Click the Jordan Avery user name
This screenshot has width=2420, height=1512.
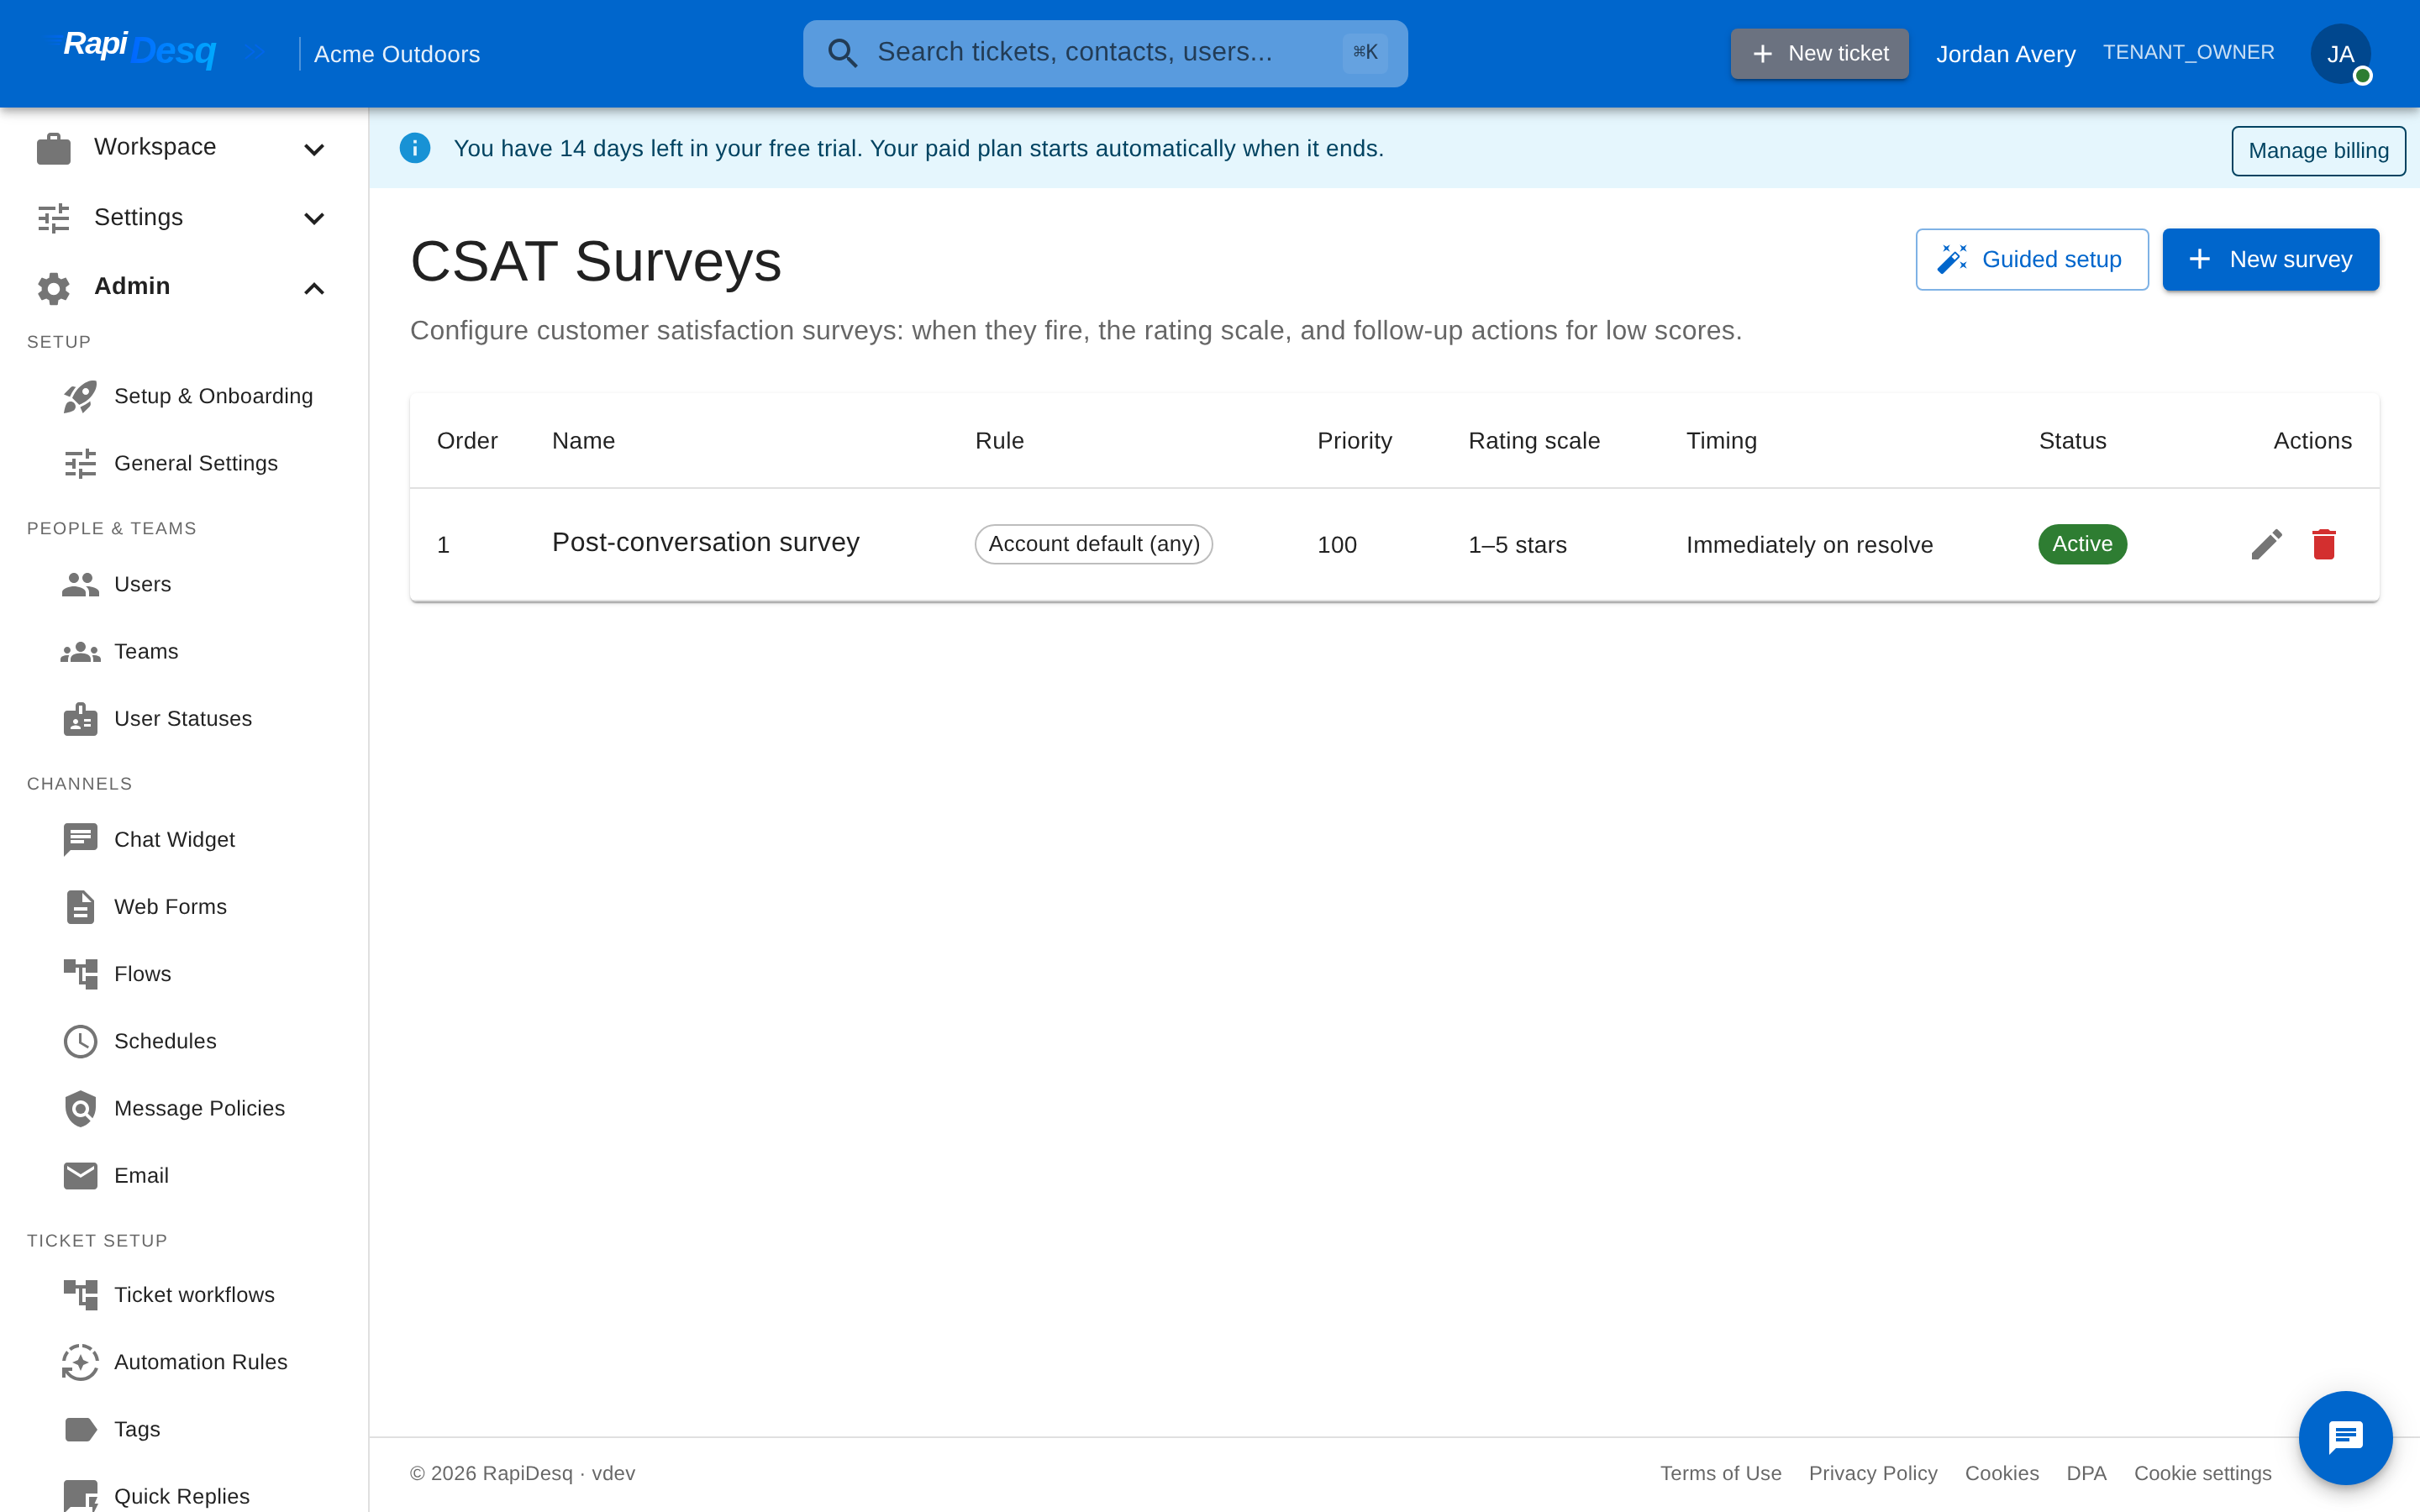pyautogui.click(x=2005, y=54)
